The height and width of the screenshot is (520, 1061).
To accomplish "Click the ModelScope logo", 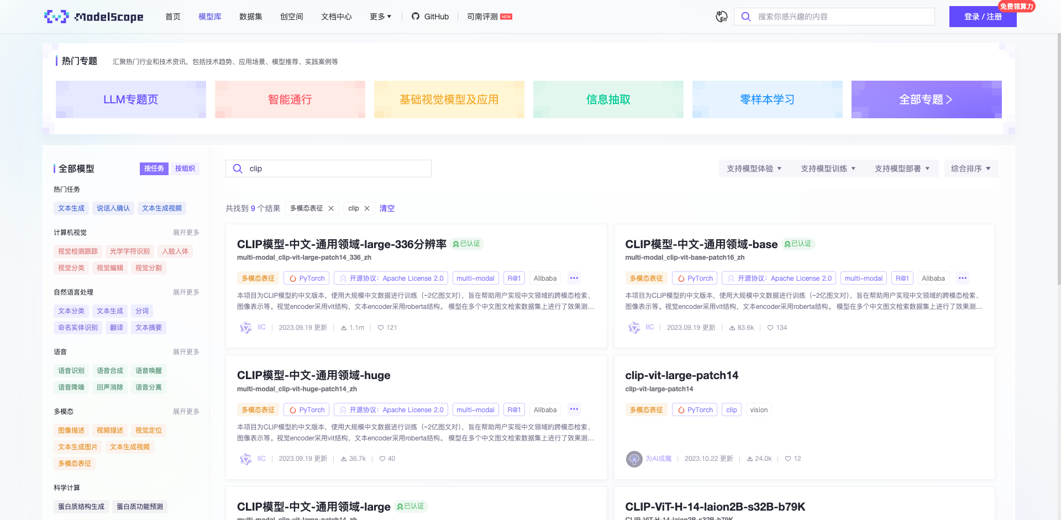I will pyautogui.click(x=93, y=17).
